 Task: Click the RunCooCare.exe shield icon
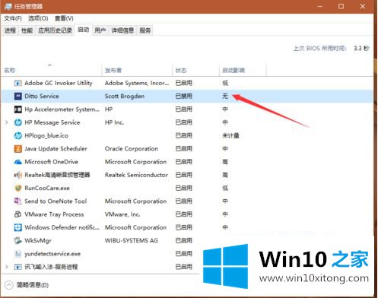pos(17,189)
